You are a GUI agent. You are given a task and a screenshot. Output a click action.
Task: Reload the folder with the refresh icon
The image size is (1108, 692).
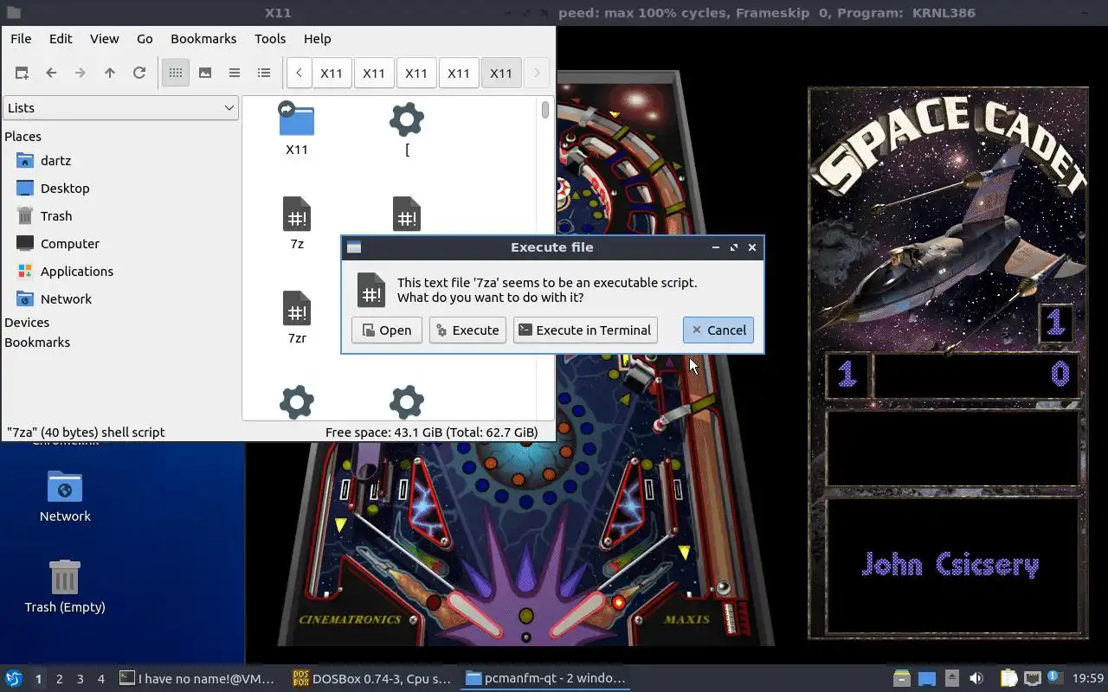[x=139, y=73]
